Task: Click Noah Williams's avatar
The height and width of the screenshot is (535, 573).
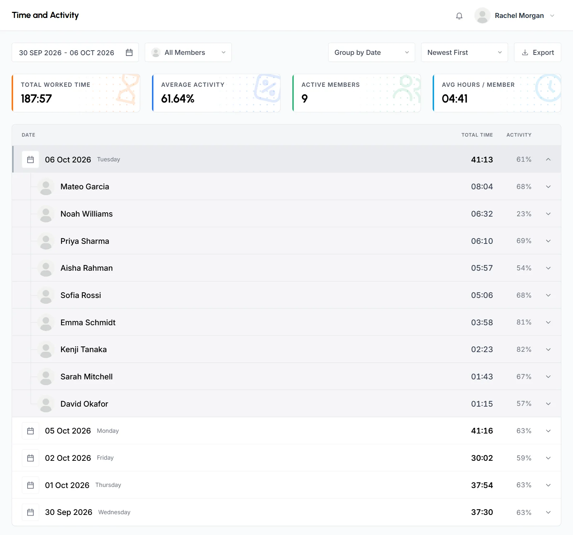Action: click(46, 214)
